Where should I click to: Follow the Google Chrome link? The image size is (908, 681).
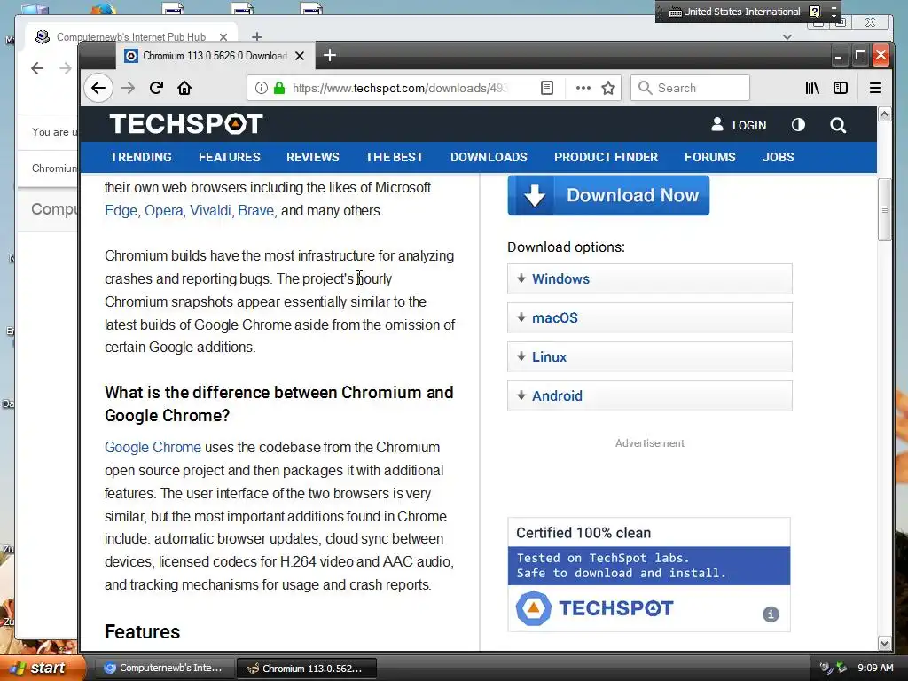pyautogui.click(x=153, y=448)
